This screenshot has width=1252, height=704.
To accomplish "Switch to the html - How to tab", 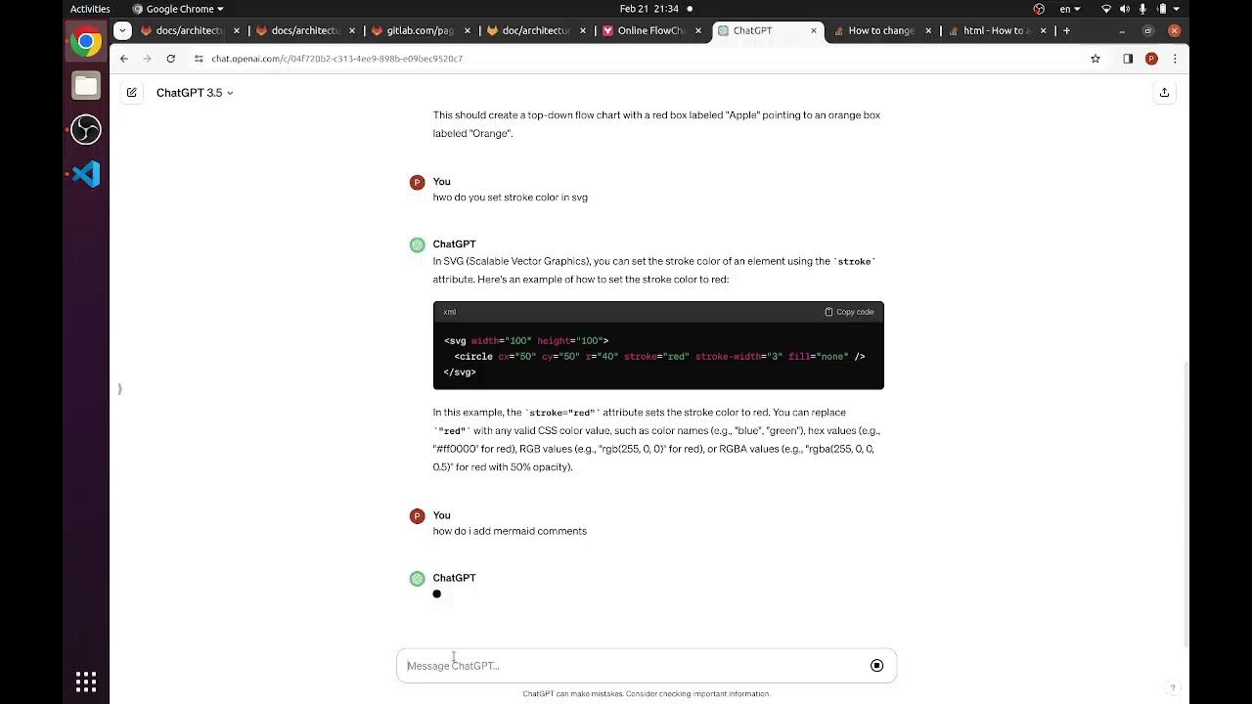I will [997, 30].
